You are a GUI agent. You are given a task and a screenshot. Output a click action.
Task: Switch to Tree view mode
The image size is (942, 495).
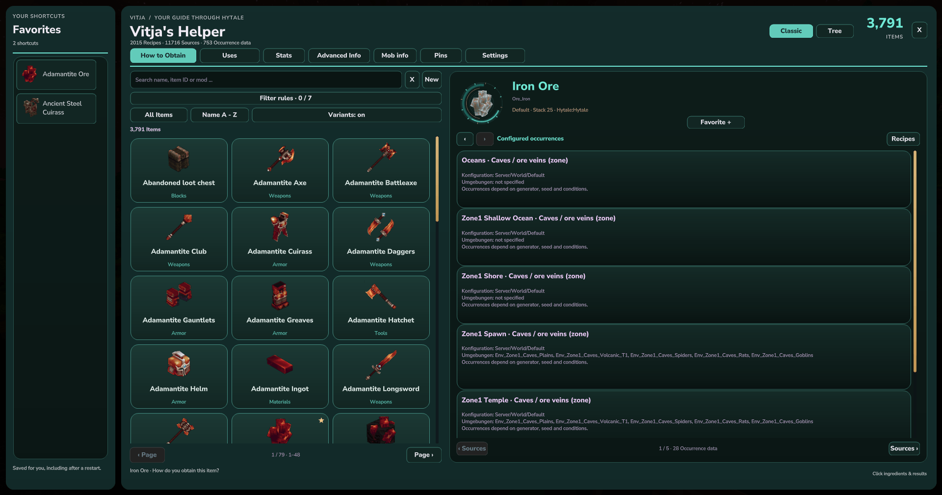[835, 31]
